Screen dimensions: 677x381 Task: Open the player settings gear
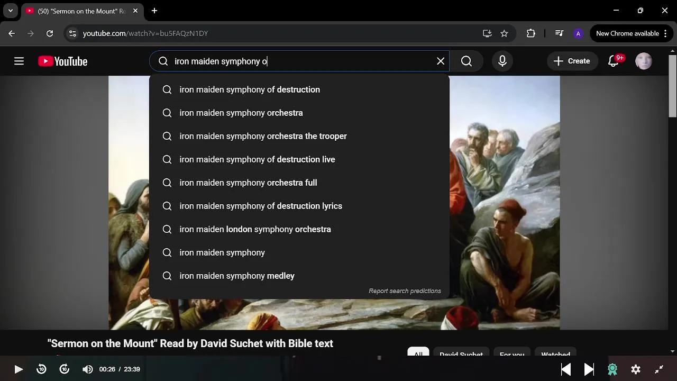[x=636, y=369]
